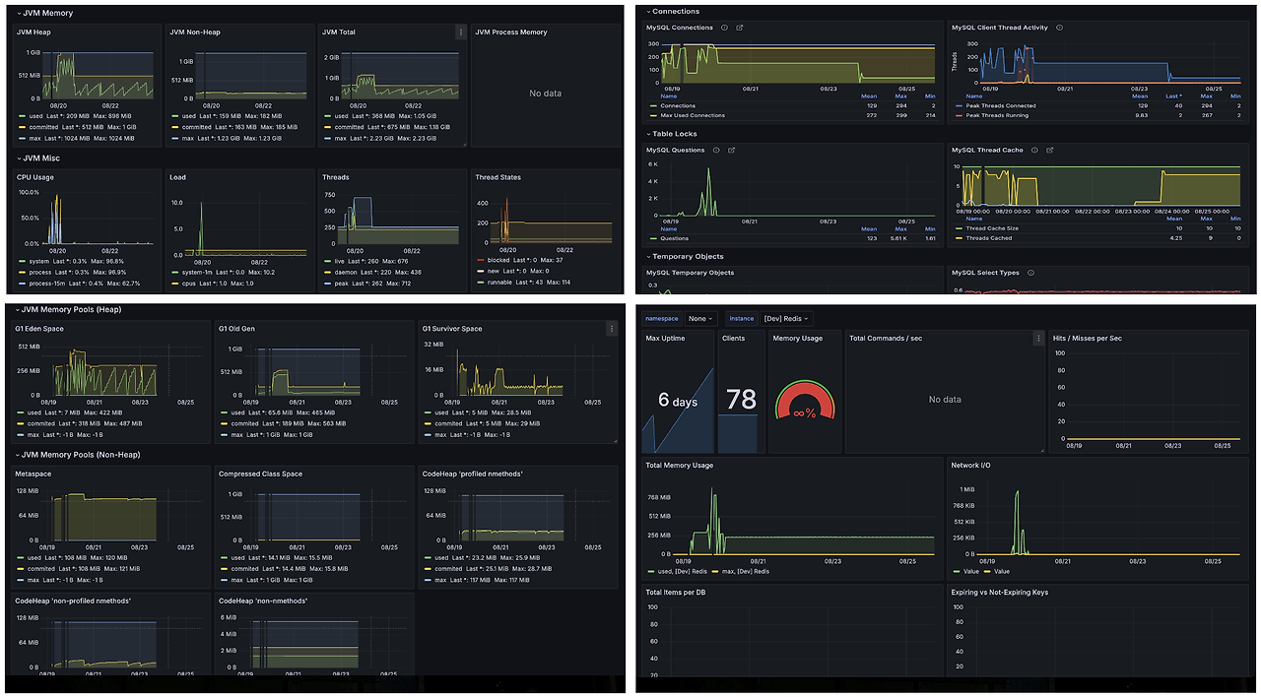Collapse the Connections row

(x=673, y=12)
